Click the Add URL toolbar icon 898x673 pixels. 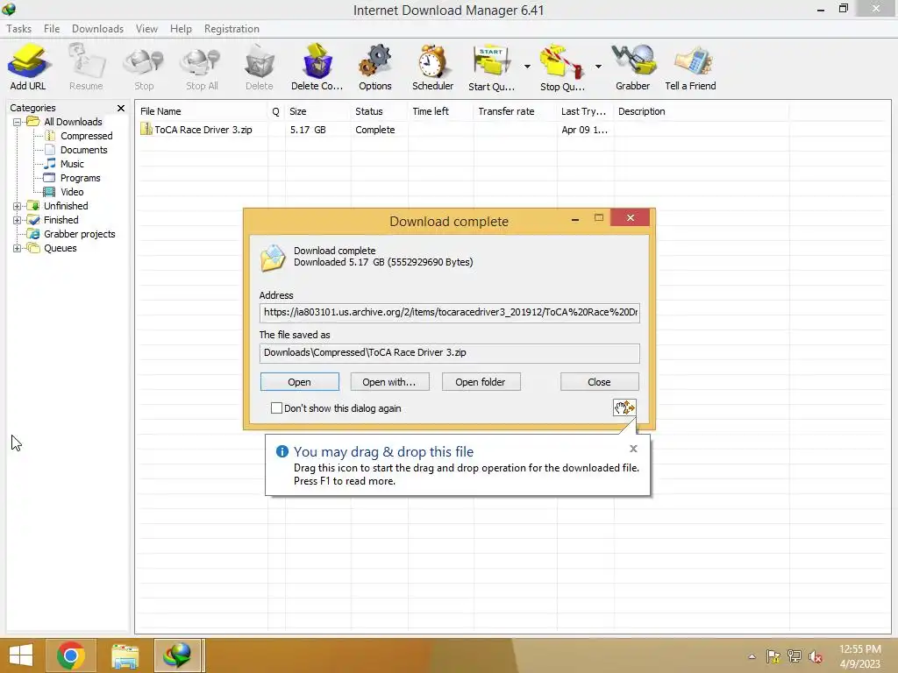point(27,67)
